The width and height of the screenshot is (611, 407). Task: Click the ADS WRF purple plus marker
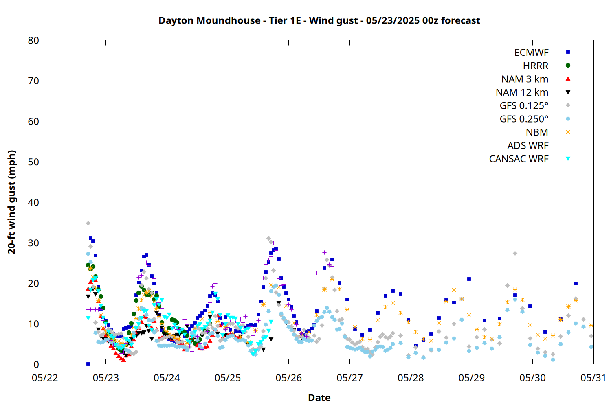click(568, 145)
